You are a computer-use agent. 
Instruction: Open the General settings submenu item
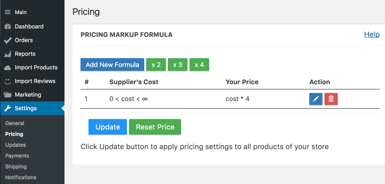click(x=15, y=123)
